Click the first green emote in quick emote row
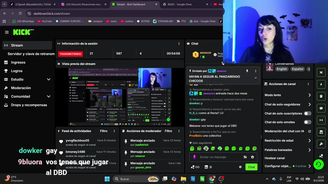The width and height of the screenshot is (328, 184). (x=192, y=148)
